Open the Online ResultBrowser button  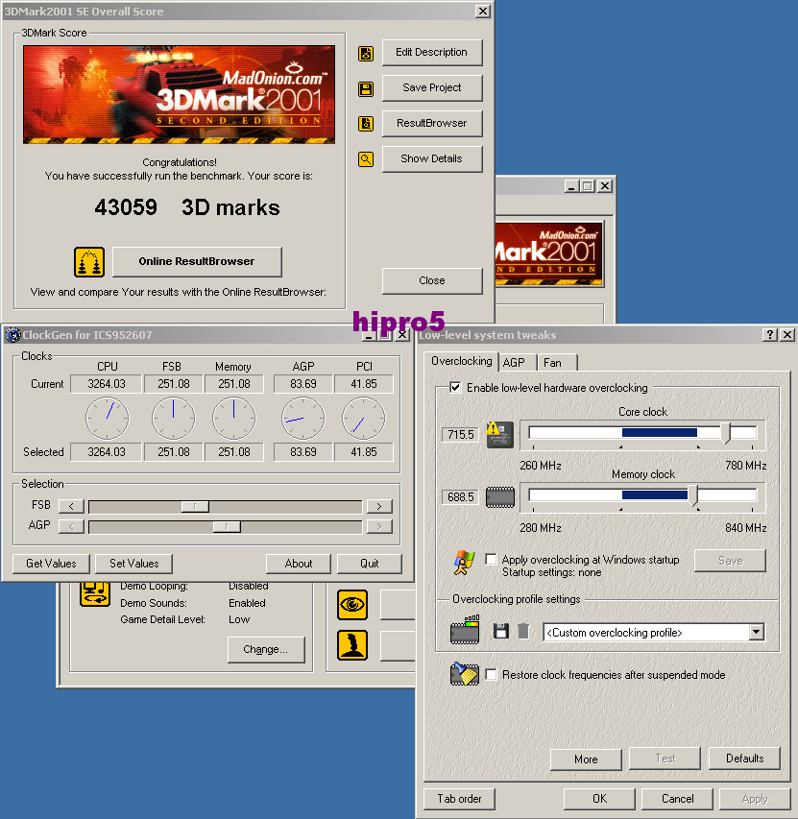point(197,262)
